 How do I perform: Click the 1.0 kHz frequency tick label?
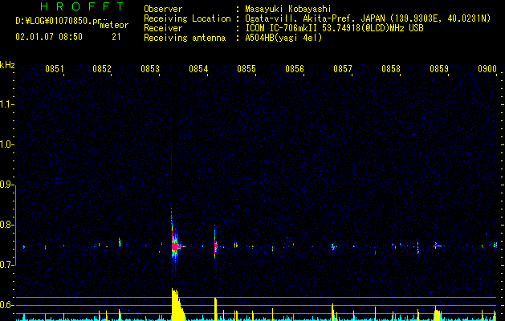coord(6,144)
